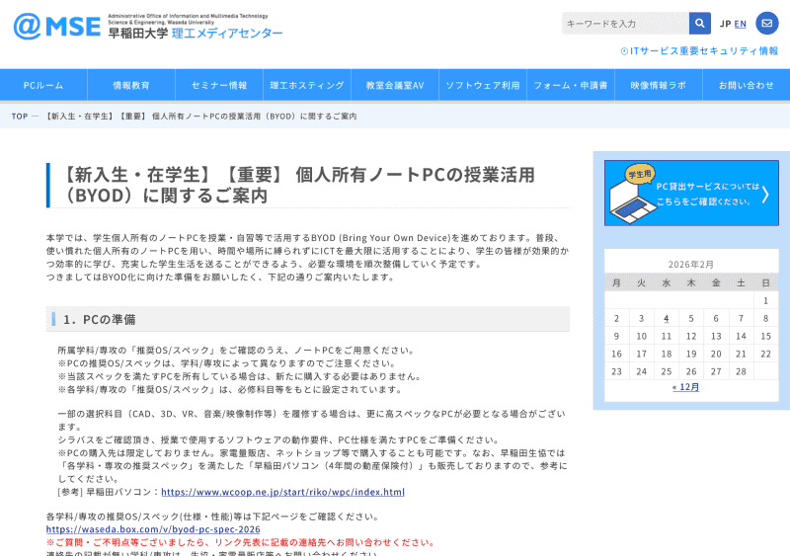Switch language to EN
790x556 pixels.
click(740, 24)
